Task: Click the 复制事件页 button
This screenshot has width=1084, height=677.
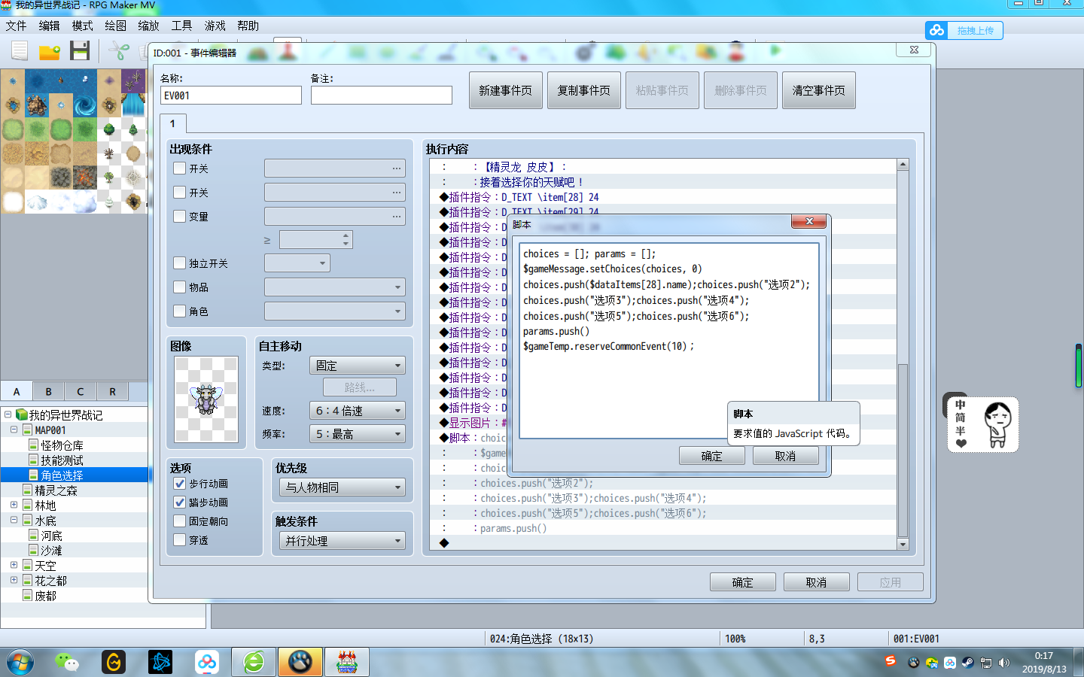Action: click(584, 90)
